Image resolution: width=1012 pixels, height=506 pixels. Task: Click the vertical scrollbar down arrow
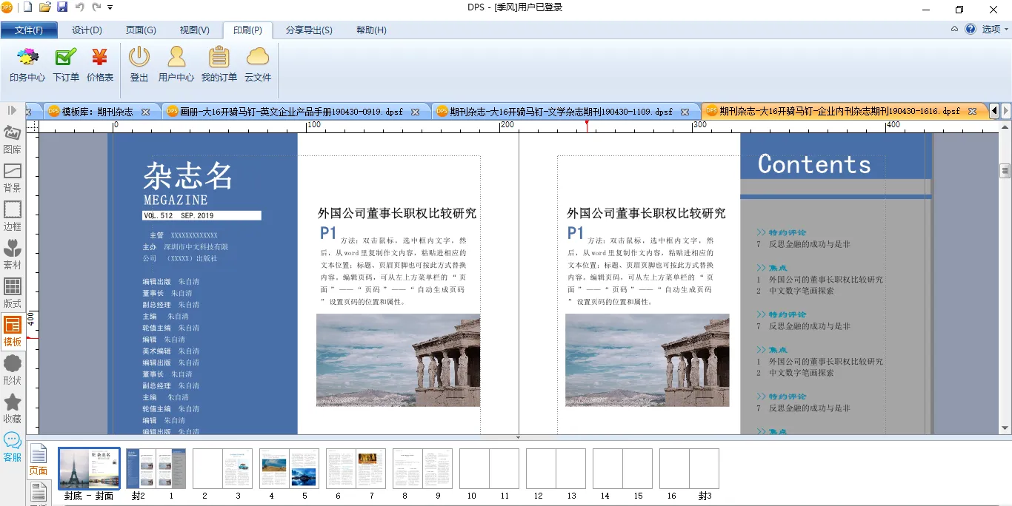[1005, 428]
